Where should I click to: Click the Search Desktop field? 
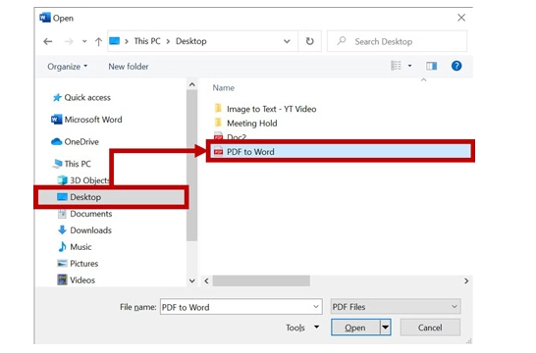tap(397, 41)
